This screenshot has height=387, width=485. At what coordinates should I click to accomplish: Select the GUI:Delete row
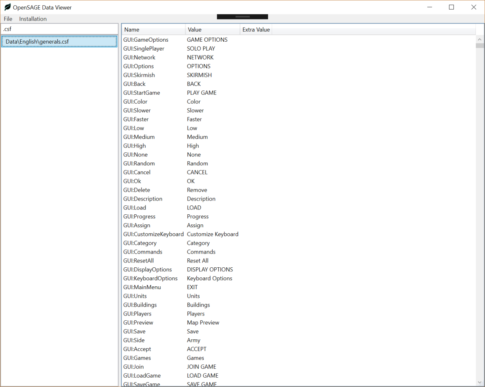click(299, 190)
